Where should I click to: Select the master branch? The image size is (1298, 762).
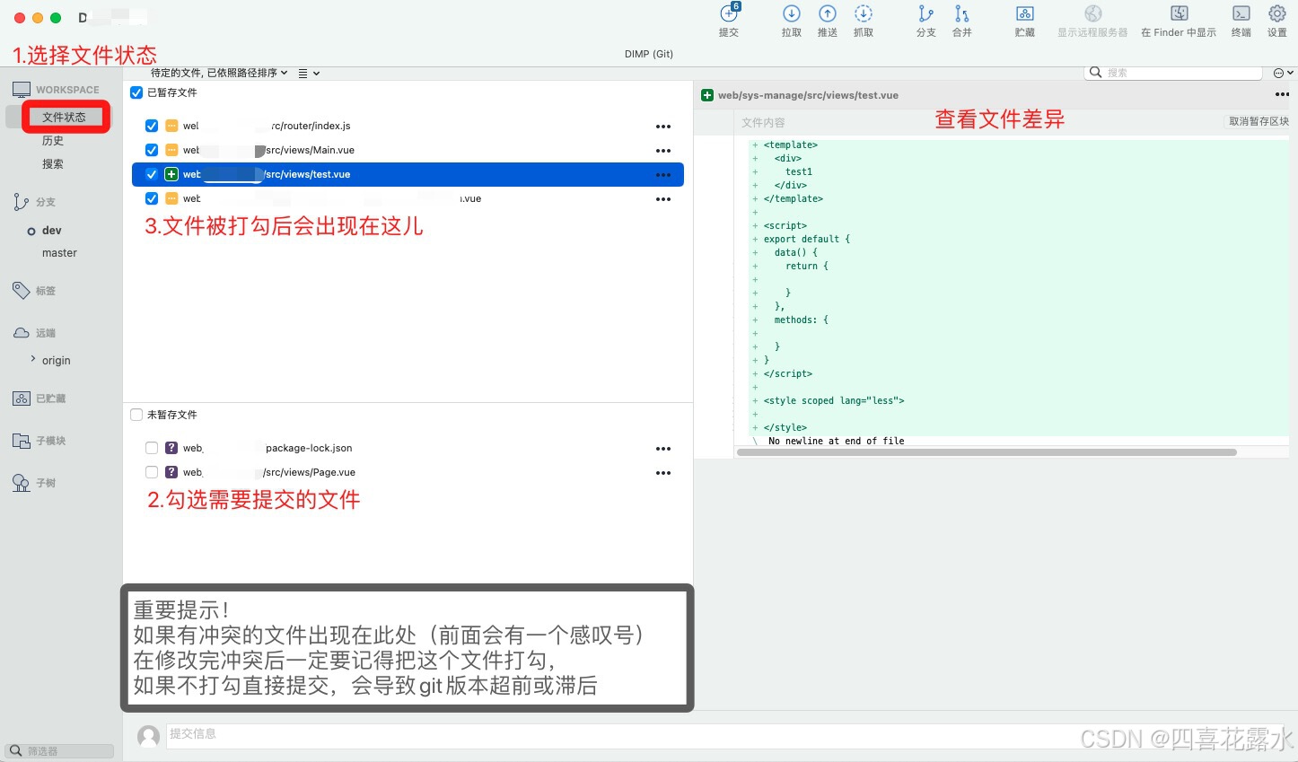coord(59,253)
